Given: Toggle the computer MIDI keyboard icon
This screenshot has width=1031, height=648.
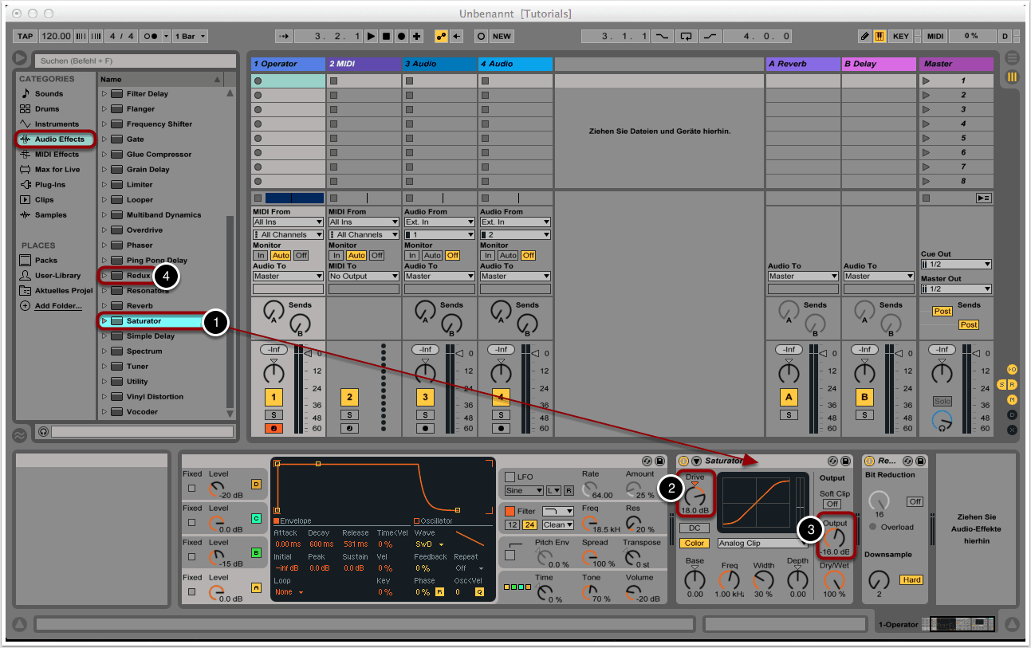Looking at the screenshot, I should (x=879, y=37).
